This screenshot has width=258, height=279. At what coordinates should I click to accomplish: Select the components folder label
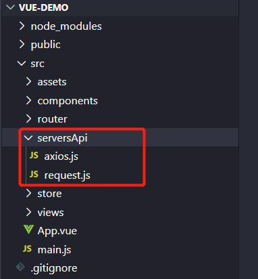[x=68, y=101]
